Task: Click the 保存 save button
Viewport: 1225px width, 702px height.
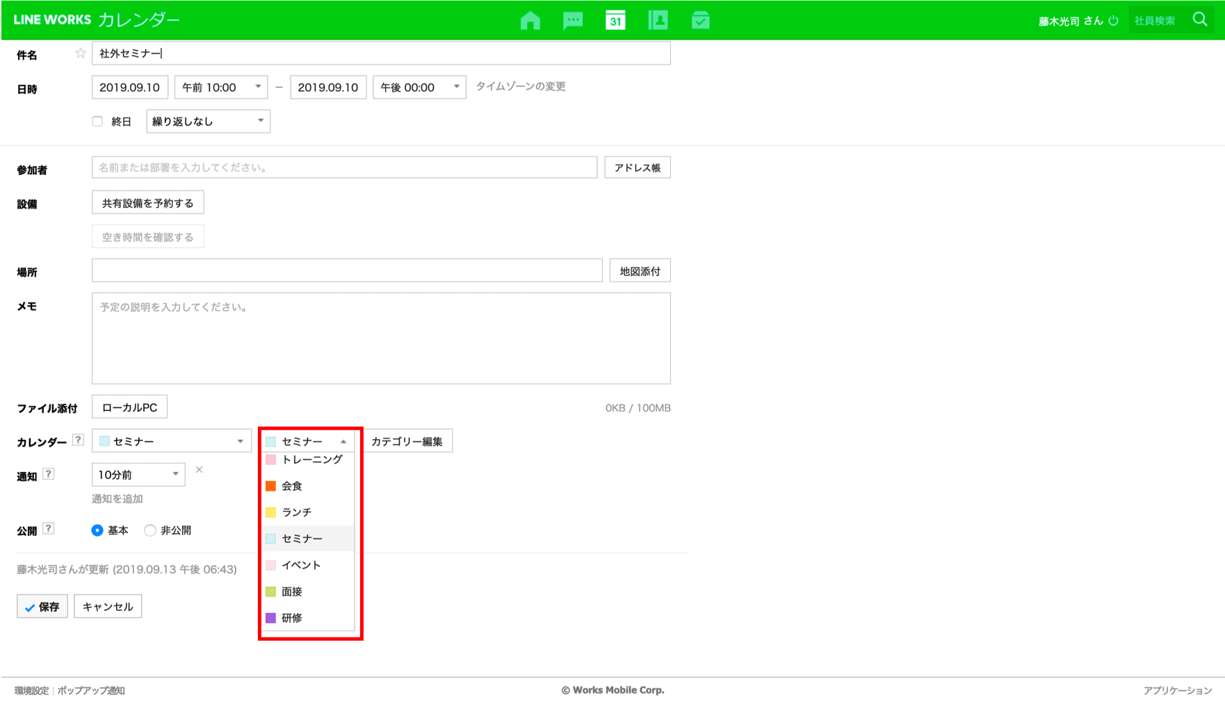Action: [x=42, y=607]
